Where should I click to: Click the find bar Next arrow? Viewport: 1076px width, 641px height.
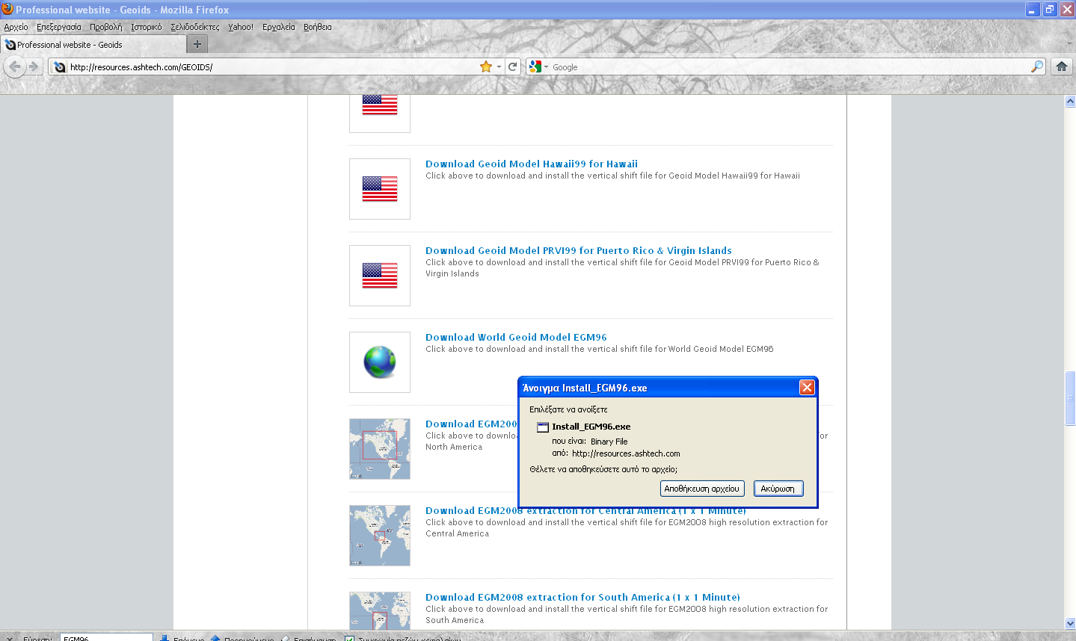pos(165,638)
